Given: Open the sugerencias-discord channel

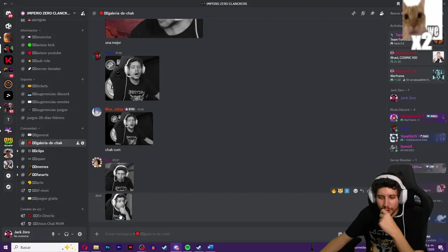Looking at the screenshot, I should tap(52, 94).
